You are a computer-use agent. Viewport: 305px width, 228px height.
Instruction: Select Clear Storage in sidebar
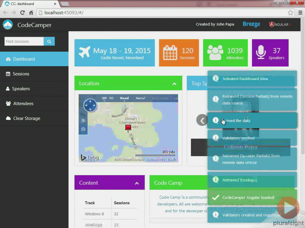34,118
